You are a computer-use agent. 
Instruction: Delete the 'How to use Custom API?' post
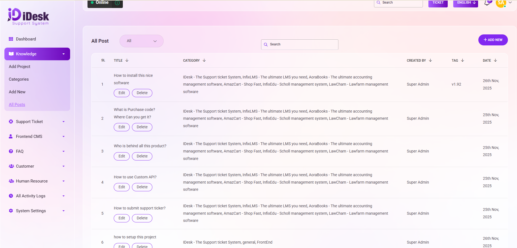click(142, 187)
